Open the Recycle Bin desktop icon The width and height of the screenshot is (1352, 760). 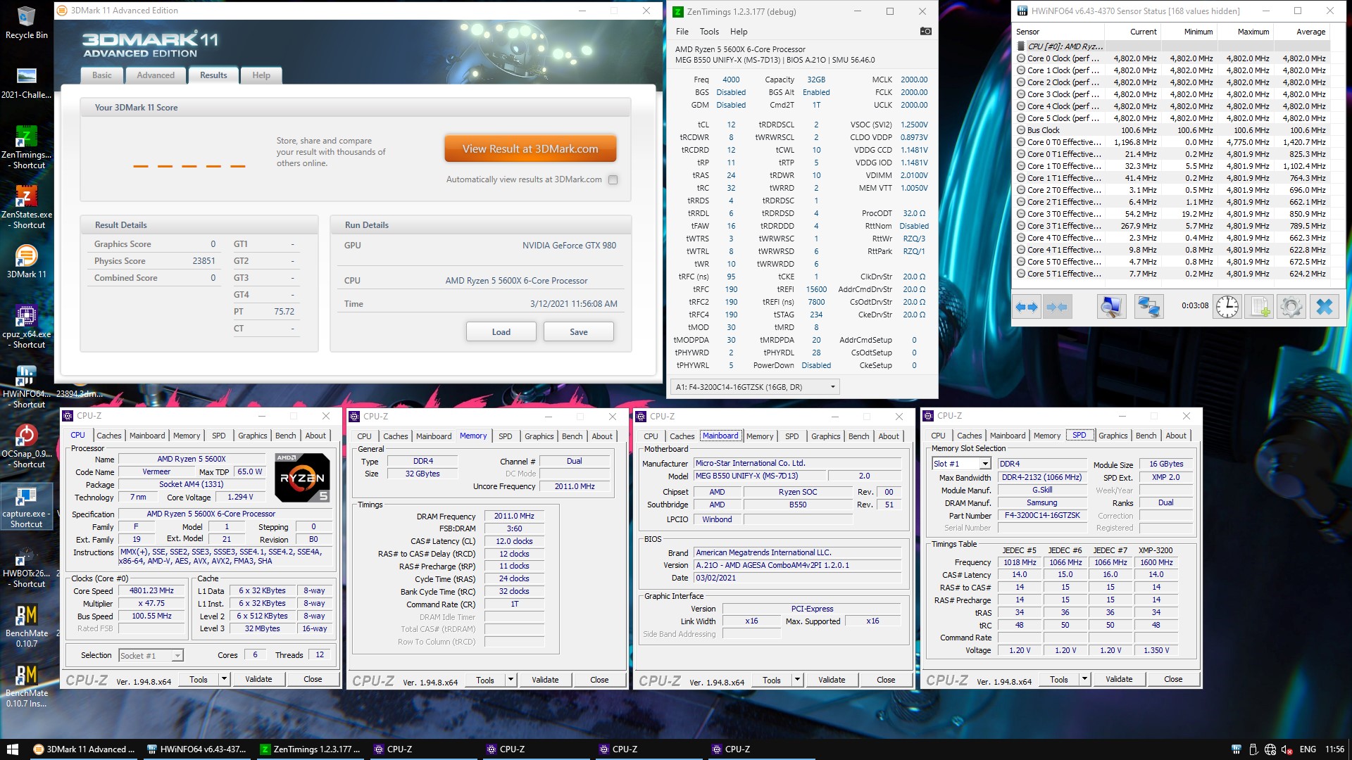click(26, 23)
